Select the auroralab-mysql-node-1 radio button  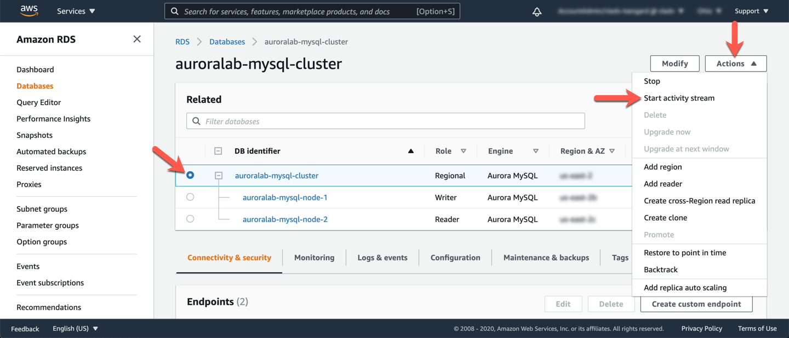(x=190, y=197)
